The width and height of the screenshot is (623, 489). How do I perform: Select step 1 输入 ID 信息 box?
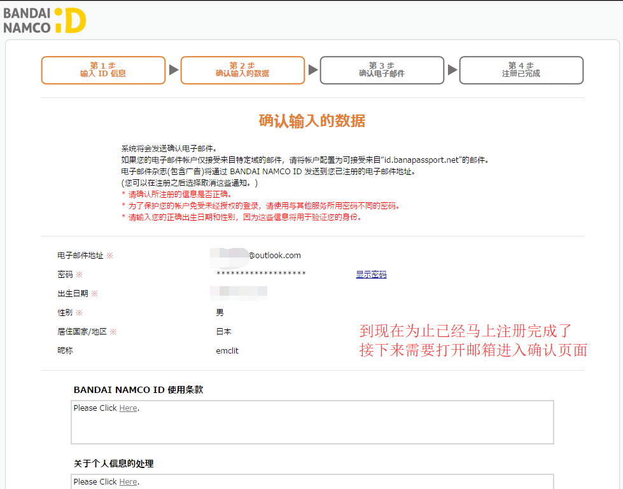coord(103,70)
